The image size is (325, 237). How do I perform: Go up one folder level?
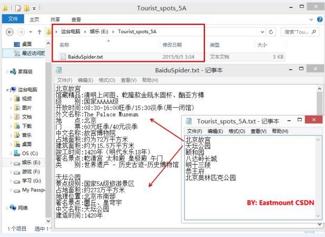40,32
